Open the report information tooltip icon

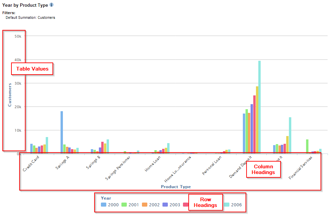pyautogui.click(x=51, y=5)
